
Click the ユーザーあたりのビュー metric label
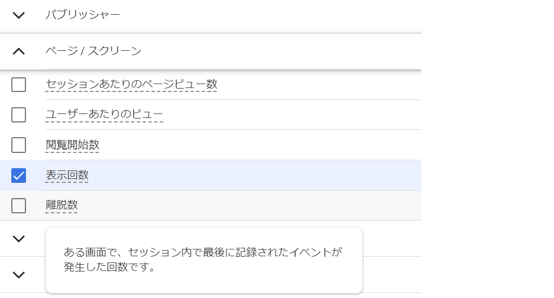104,115
